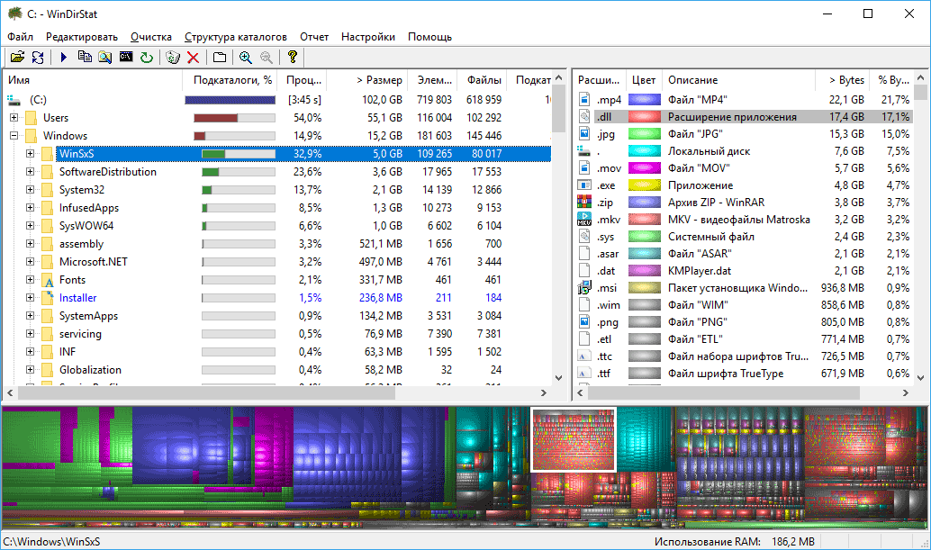Select the Installer folder in the tree
The image size is (931, 550).
click(x=77, y=298)
